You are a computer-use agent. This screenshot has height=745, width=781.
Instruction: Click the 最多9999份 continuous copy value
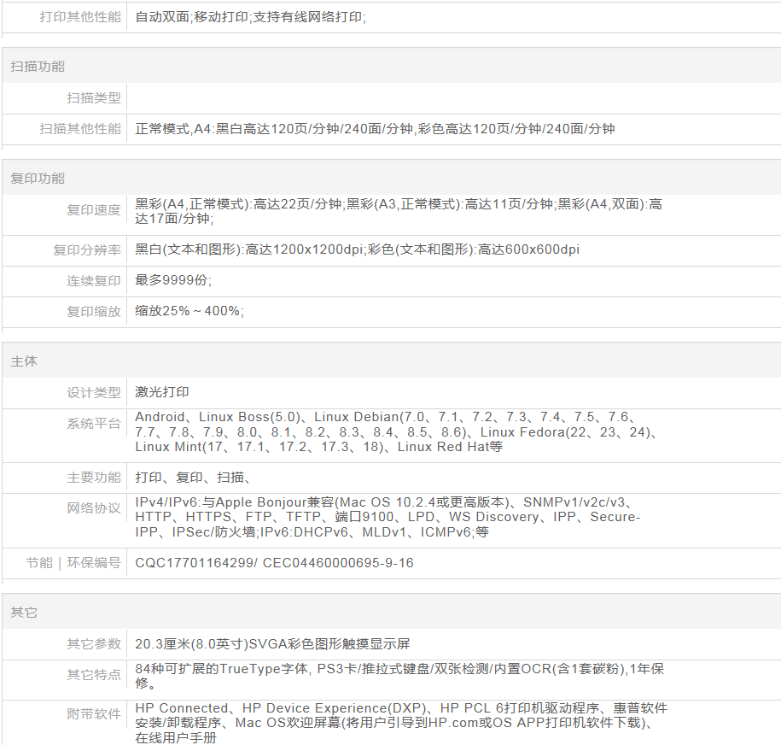(x=173, y=280)
